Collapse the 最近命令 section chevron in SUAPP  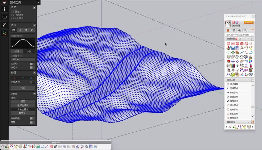(x=249, y=122)
